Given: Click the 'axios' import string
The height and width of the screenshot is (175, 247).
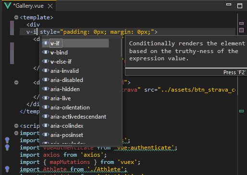Looking at the screenshot, I should [92, 155].
